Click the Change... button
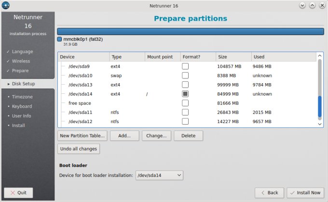 click(156, 136)
